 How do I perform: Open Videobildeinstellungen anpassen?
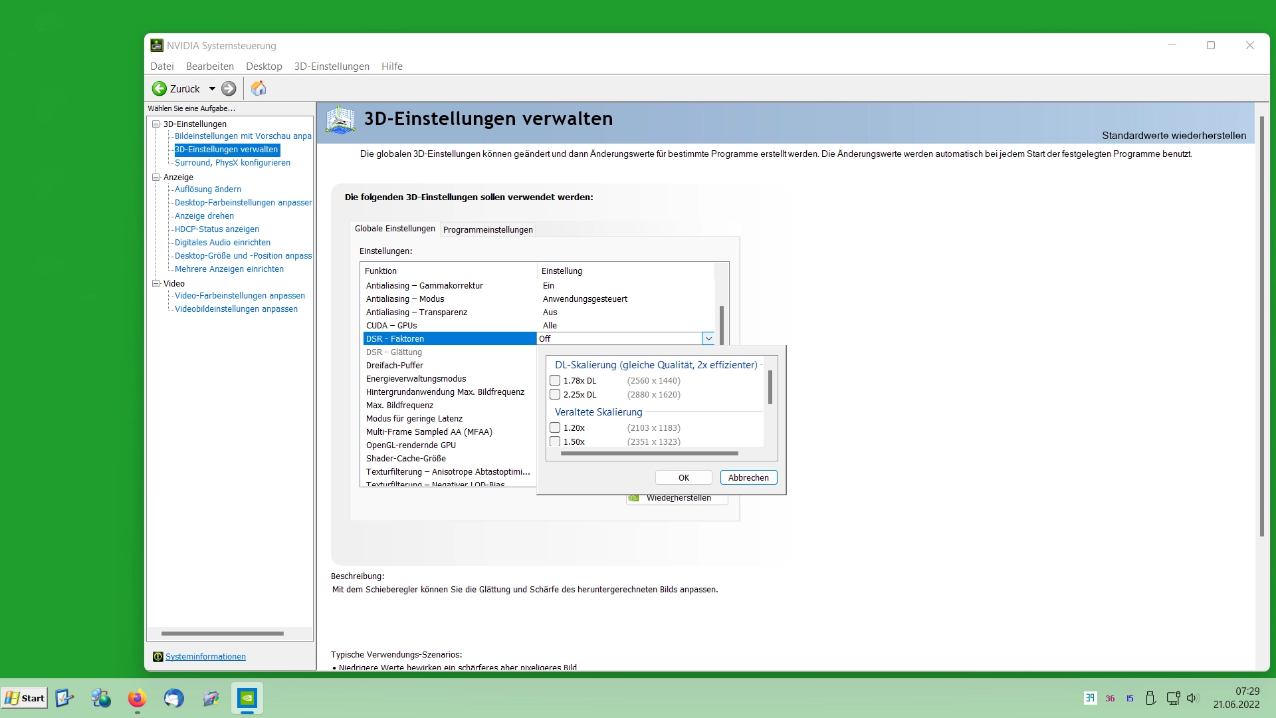click(x=236, y=309)
